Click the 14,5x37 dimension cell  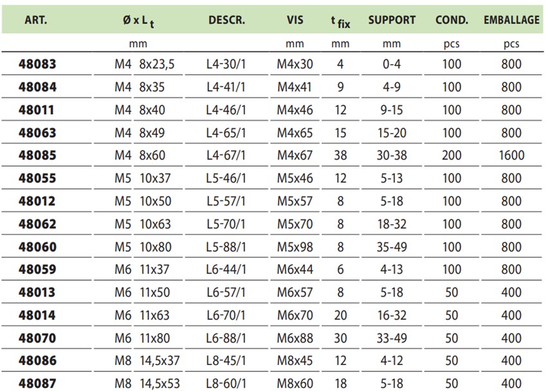160,361
